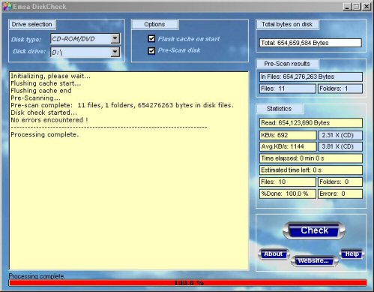Viewport: 374px width, 292px height.
Task: Click the Total bytes on disk label
Action: (287, 24)
